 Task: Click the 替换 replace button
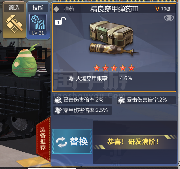[x=72, y=142]
